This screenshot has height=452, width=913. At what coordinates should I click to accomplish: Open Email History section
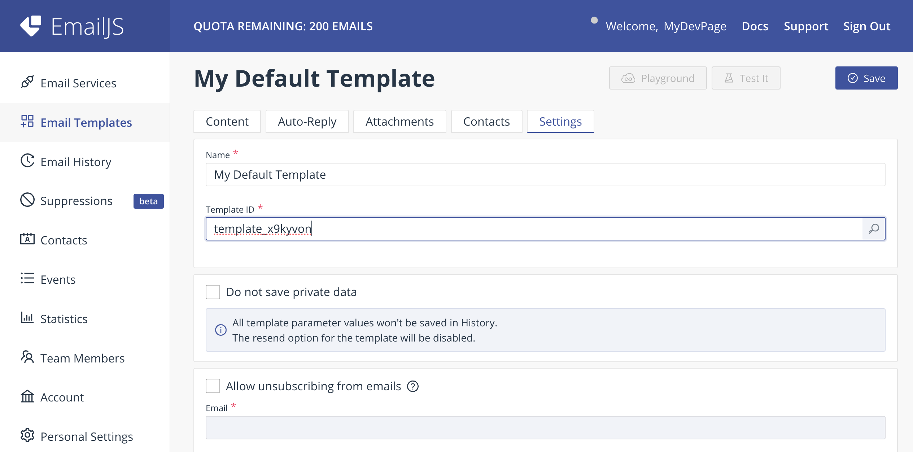[76, 161]
